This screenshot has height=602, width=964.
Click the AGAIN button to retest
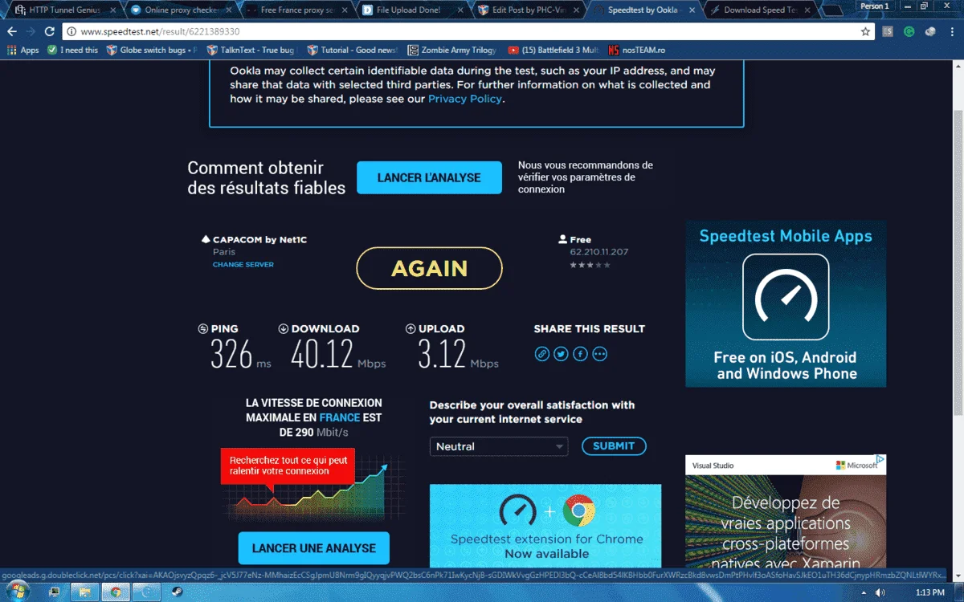coord(429,268)
